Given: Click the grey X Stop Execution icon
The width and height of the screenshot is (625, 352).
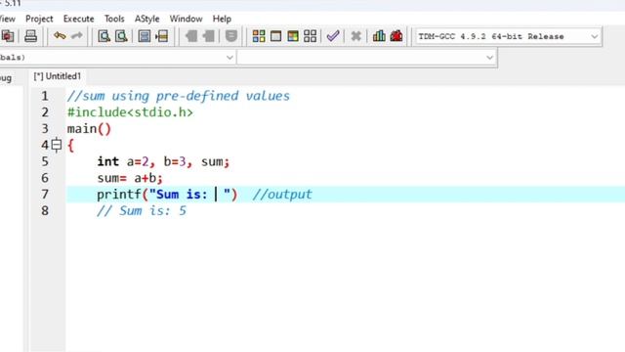Looking at the screenshot, I should pyautogui.click(x=355, y=36).
